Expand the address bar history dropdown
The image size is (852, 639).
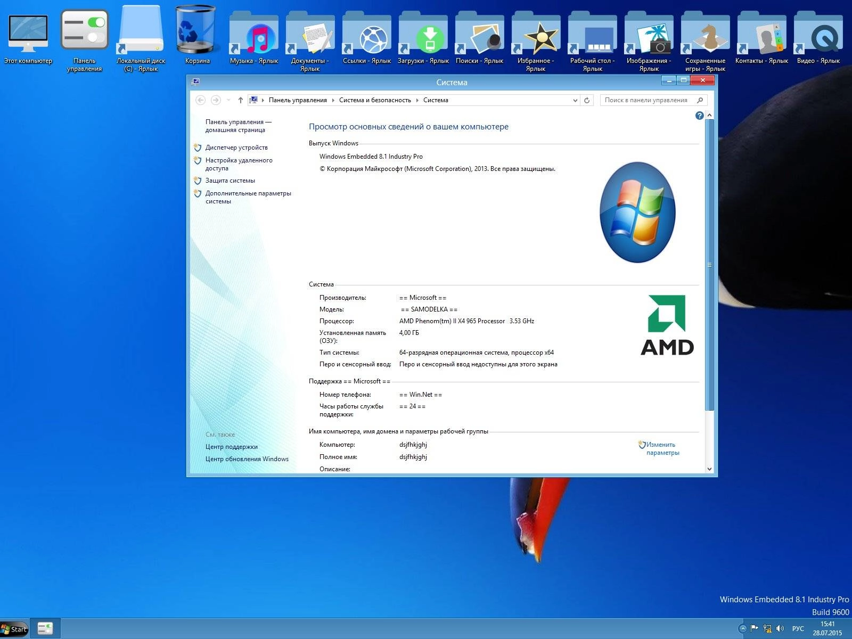(x=575, y=100)
